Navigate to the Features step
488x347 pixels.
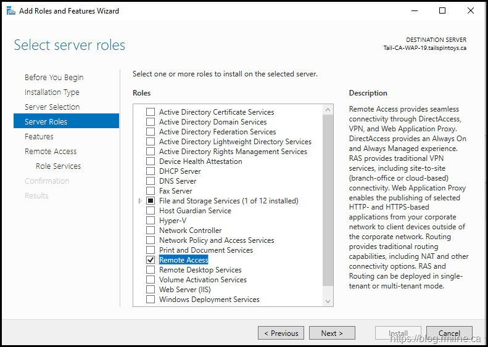coord(39,137)
